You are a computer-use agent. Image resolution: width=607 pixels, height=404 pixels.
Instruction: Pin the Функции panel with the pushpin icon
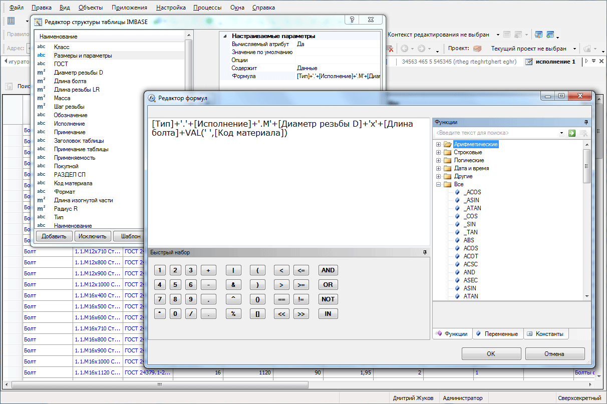click(586, 122)
